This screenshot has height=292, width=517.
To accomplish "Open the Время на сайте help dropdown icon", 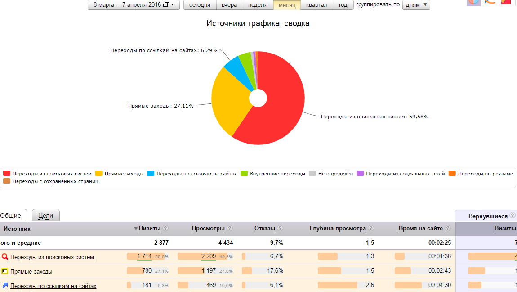I will (448, 228).
